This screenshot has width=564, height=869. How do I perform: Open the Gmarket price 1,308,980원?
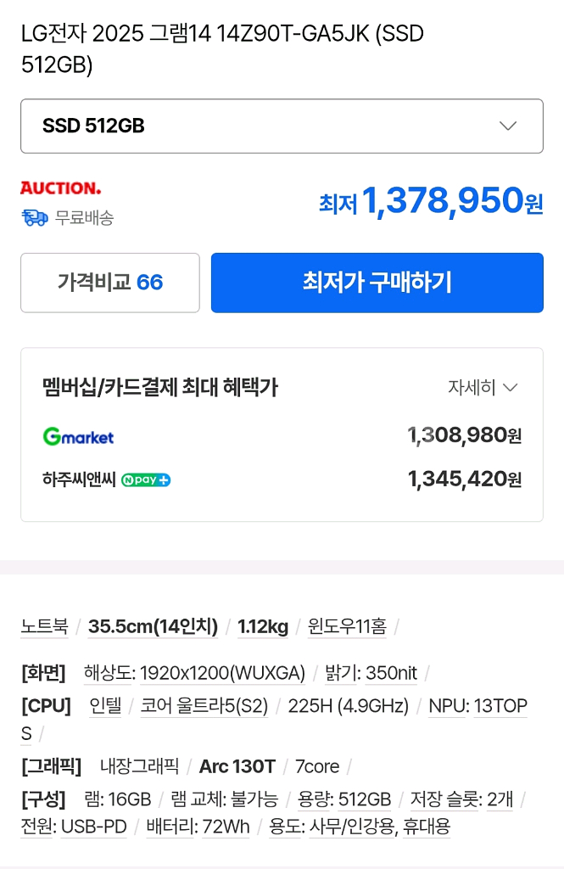click(x=464, y=436)
